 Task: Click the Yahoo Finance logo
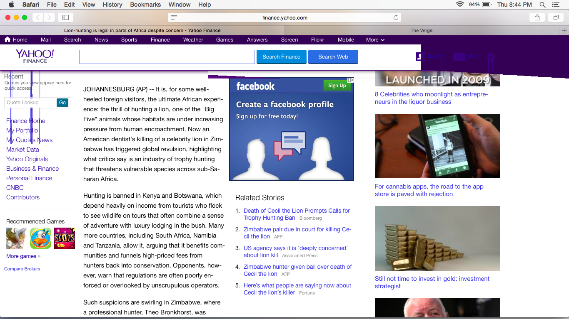pos(35,56)
